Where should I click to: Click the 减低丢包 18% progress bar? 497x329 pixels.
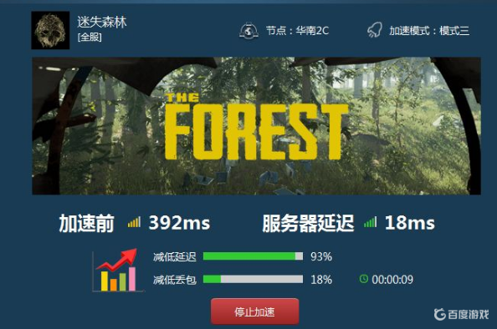point(253,279)
